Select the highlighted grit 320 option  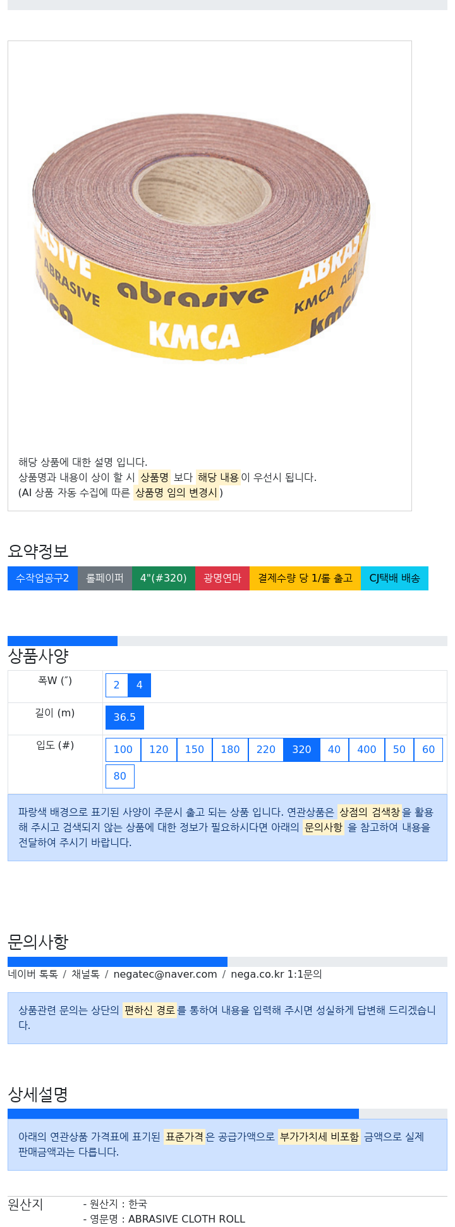301,750
